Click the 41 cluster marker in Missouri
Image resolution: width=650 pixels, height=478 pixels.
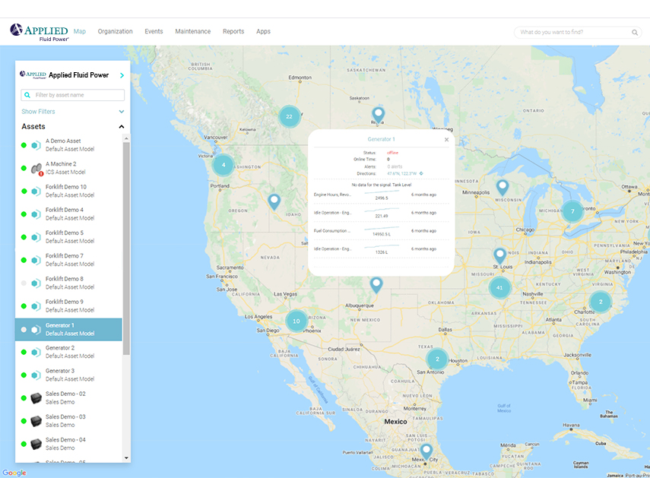(499, 287)
